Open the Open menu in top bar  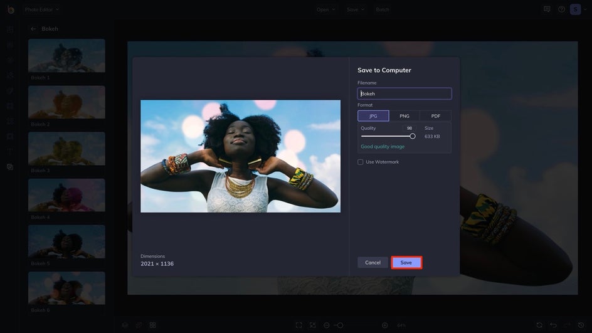click(x=326, y=9)
